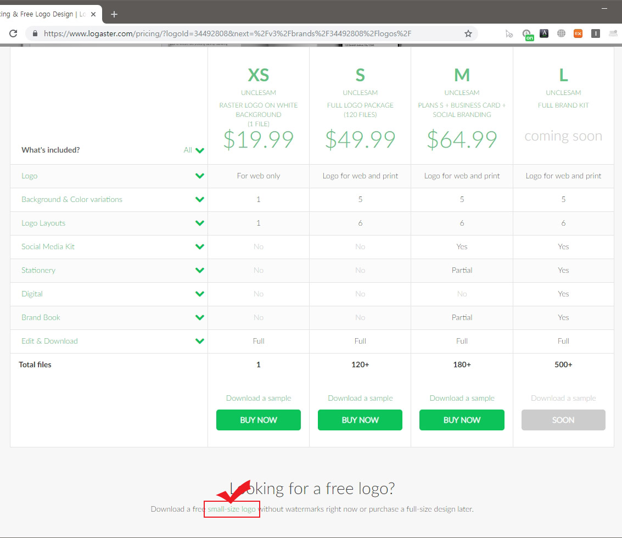This screenshot has width=622, height=538.
Task: Click 'Partial' in the M plan Brand Book row
Action: click(x=462, y=317)
